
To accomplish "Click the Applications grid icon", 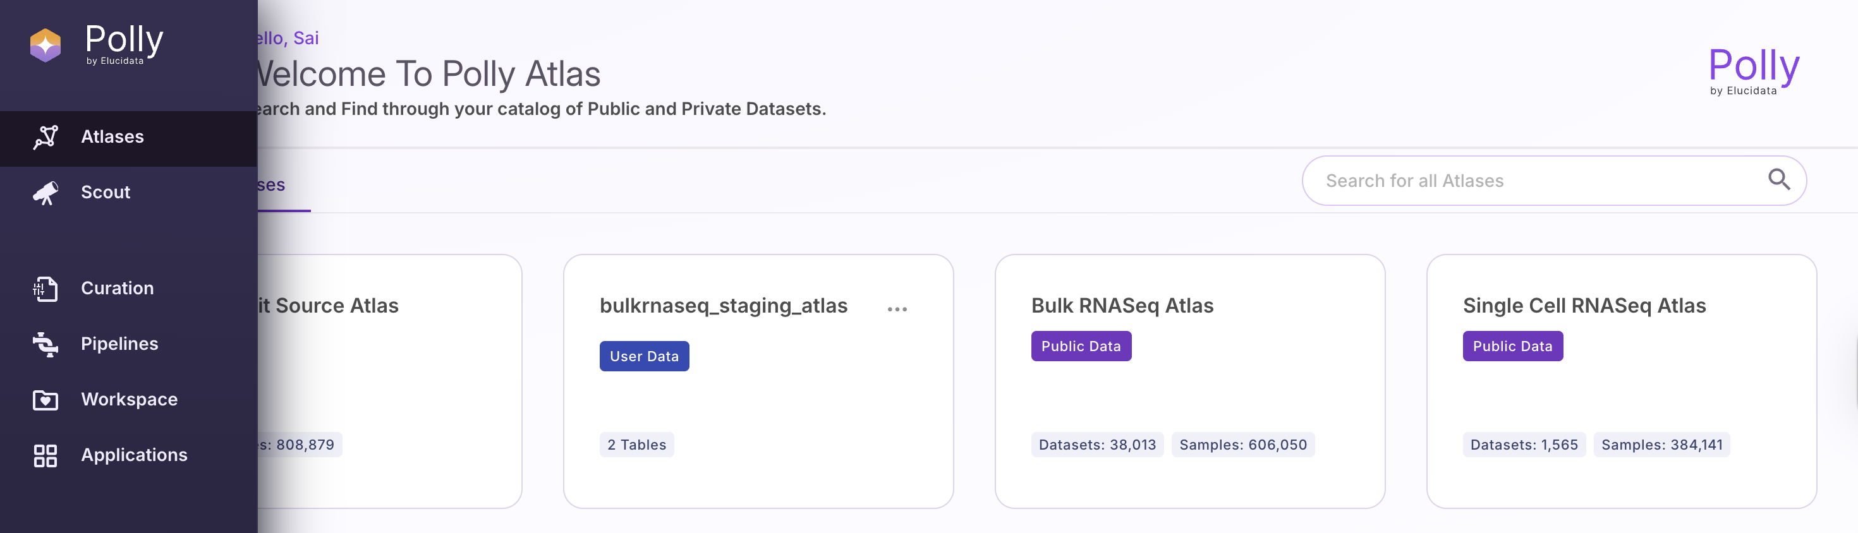I will click(46, 455).
